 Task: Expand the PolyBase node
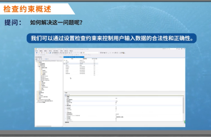click(37, 96)
